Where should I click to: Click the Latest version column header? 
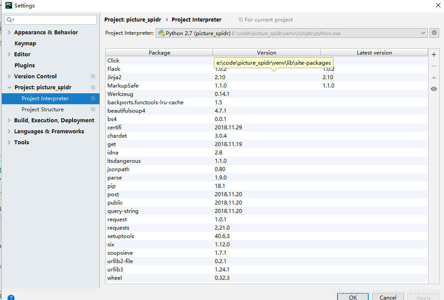374,53
